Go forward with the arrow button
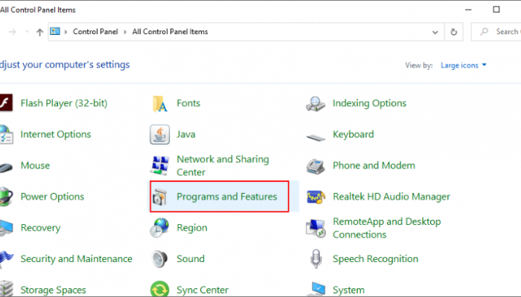 pyautogui.click(x=13, y=32)
